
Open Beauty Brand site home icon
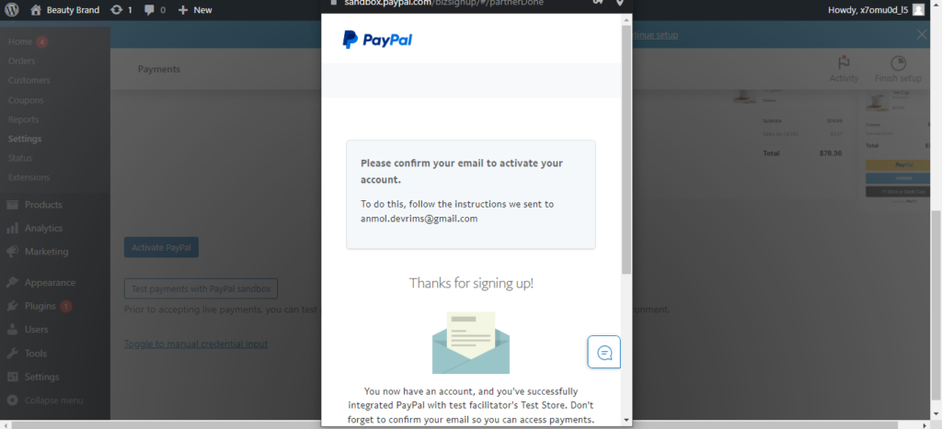(36, 9)
